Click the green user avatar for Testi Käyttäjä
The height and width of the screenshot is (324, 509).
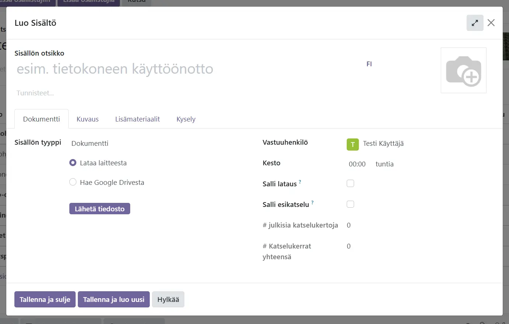[353, 144]
